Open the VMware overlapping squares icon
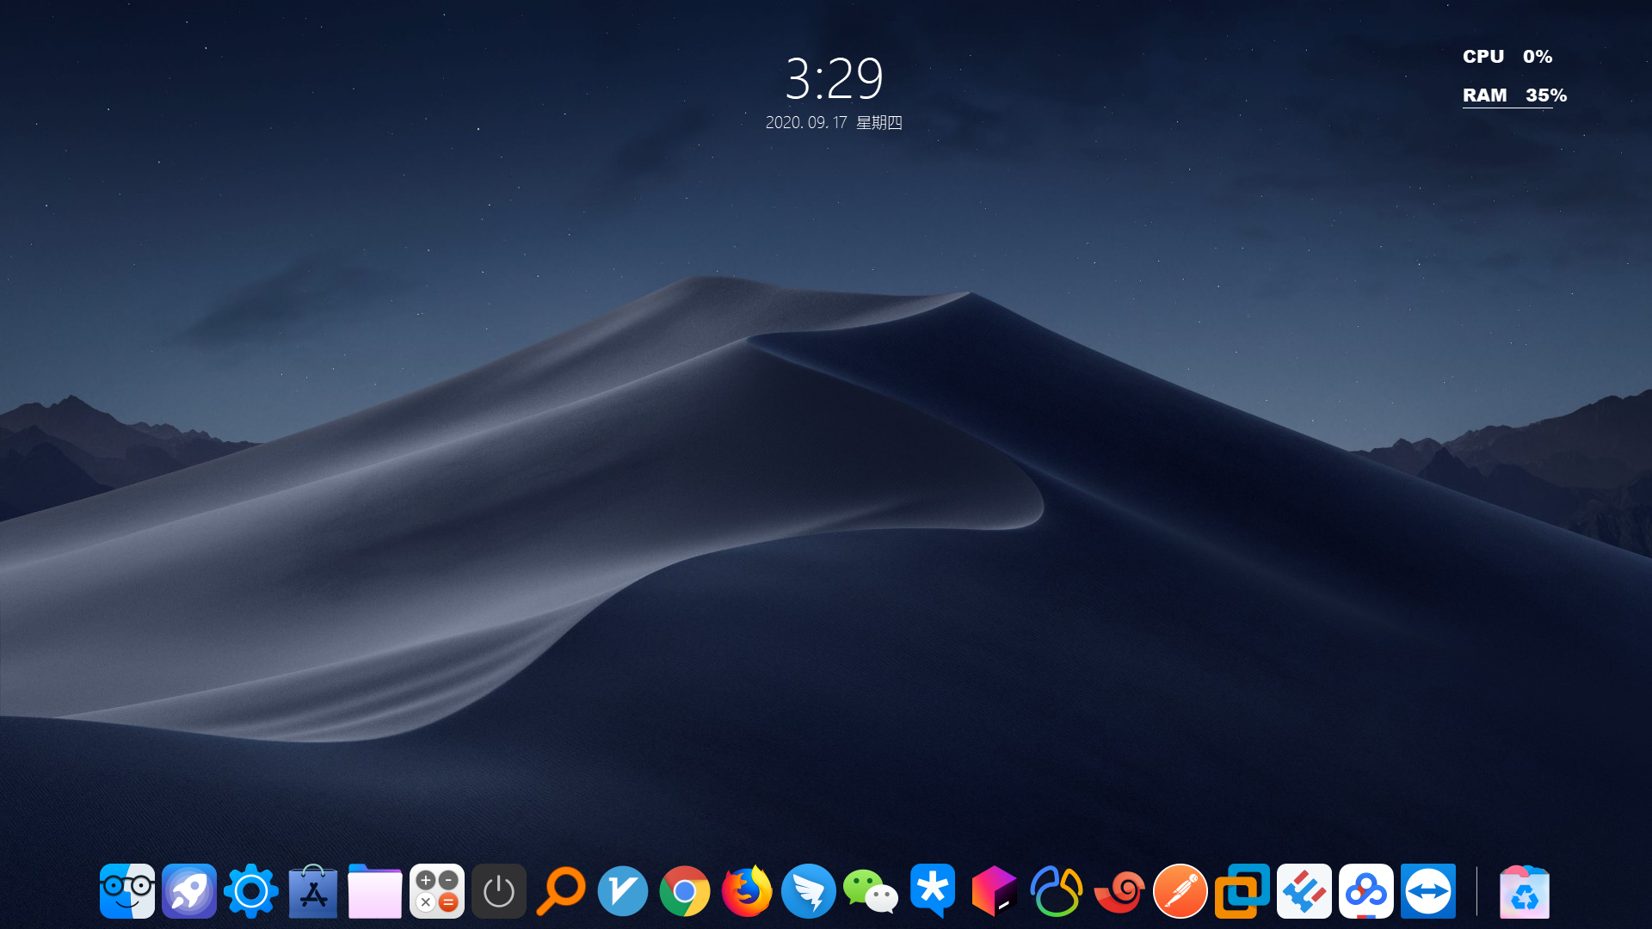The width and height of the screenshot is (1652, 929). 1242,891
